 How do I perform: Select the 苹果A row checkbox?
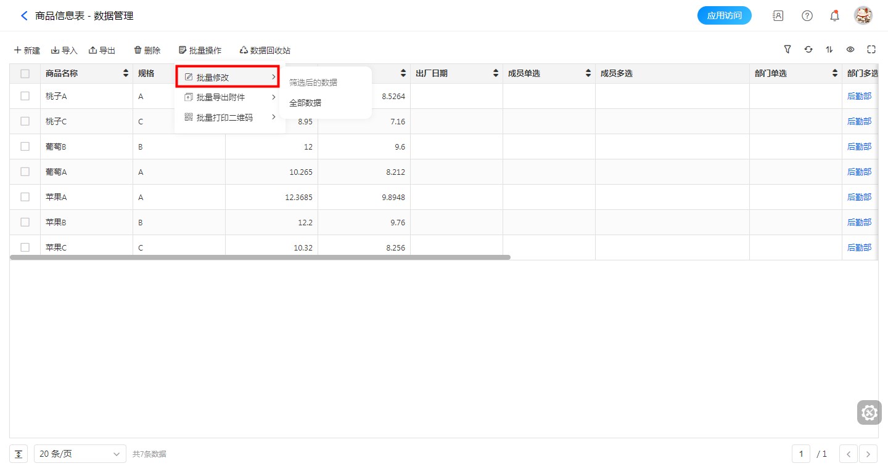point(25,197)
